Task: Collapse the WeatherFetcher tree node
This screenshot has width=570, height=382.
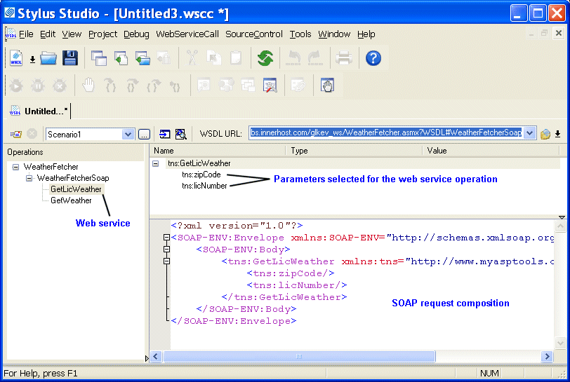Action: click(x=16, y=167)
